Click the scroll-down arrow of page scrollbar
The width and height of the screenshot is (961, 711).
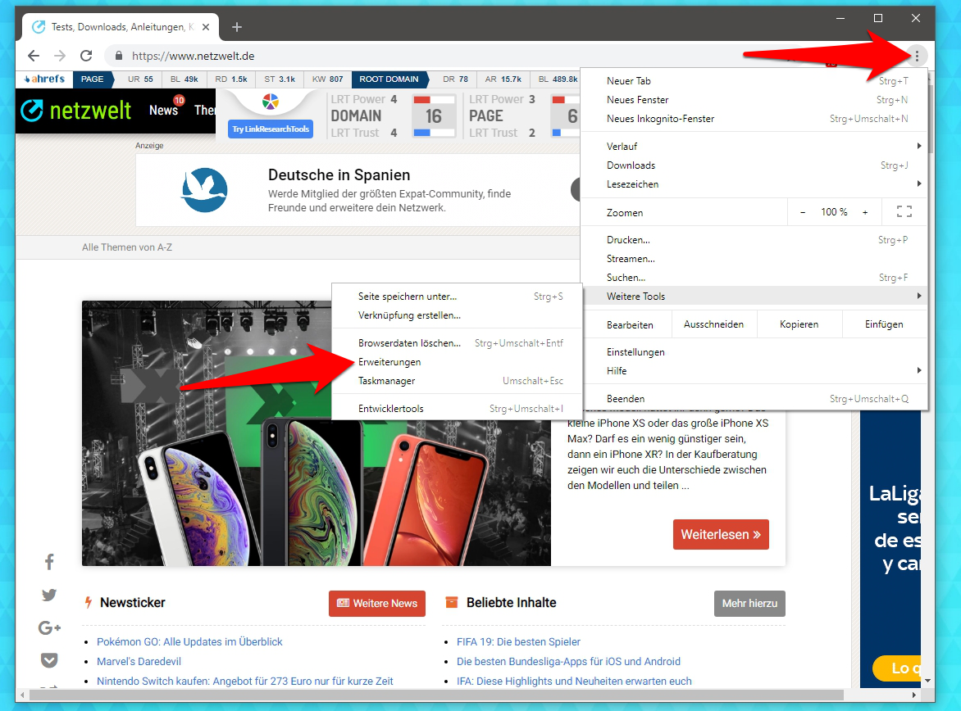(x=928, y=681)
